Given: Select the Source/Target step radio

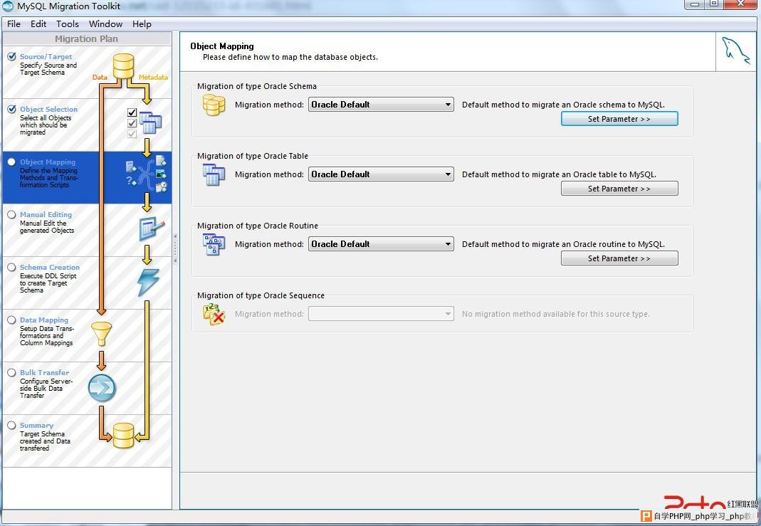Looking at the screenshot, I should 11,56.
